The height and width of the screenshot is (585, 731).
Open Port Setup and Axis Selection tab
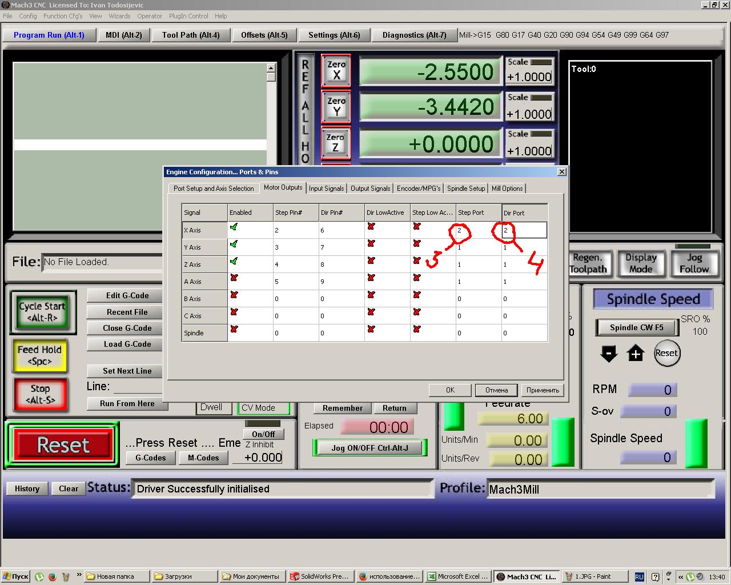[214, 189]
